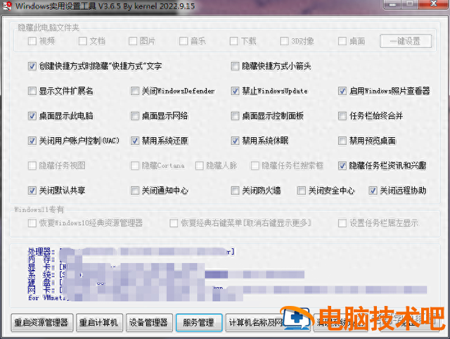The height and width of the screenshot is (339, 450).
Task: Enable 隐藏快捷方式小箭头 option
Action: click(x=235, y=66)
